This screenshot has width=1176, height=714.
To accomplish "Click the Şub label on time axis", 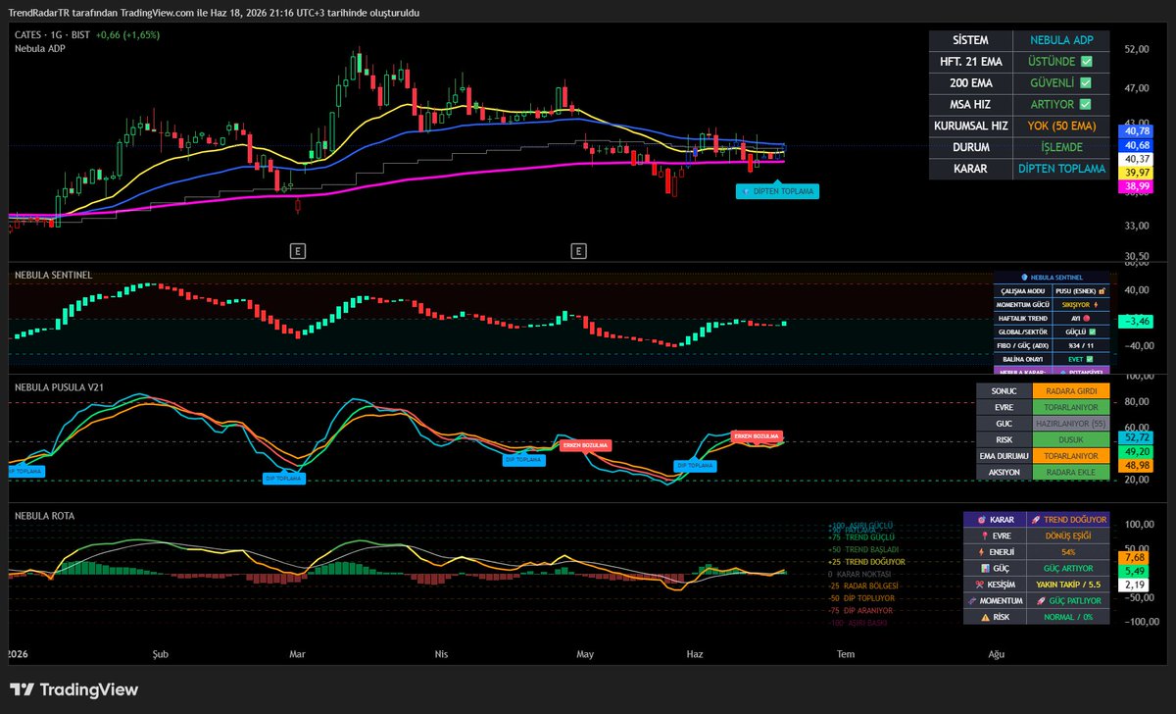I will [x=160, y=652].
